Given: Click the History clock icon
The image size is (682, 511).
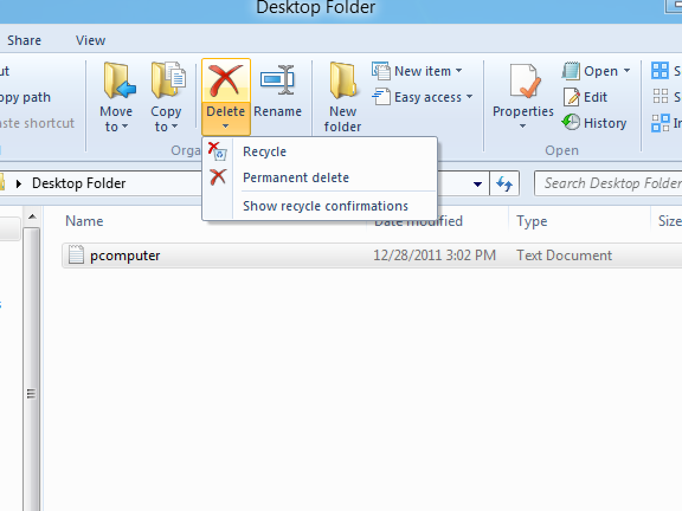Looking at the screenshot, I should pos(571,122).
